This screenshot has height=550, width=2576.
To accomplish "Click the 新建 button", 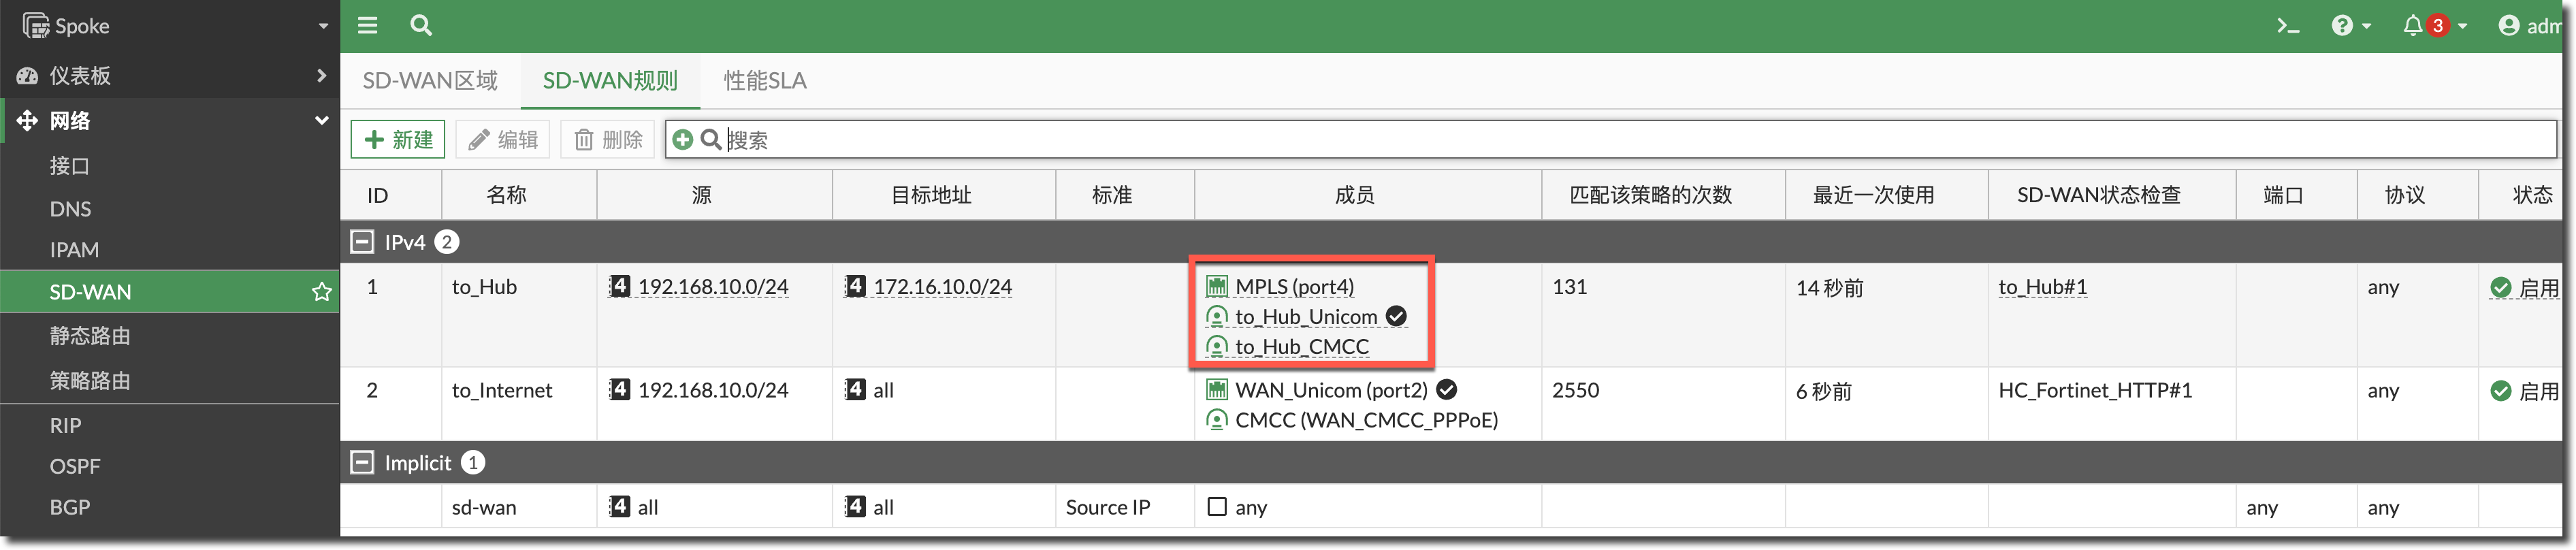I will click(398, 140).
